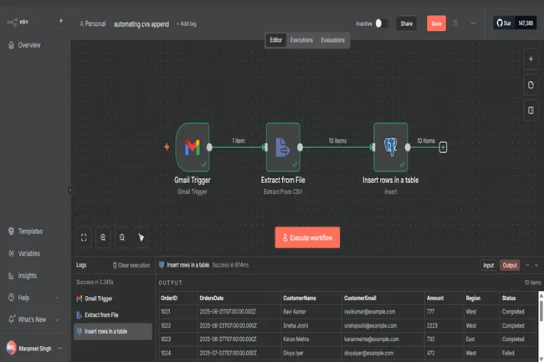Screen dimensions: 544x362
Task: Click the plus connector after Insert rows node
Action: pyautogui.click(x=443, y=147)
